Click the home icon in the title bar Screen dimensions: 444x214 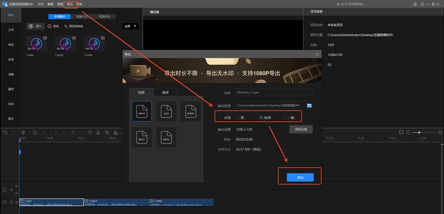[x=415, y=4]
